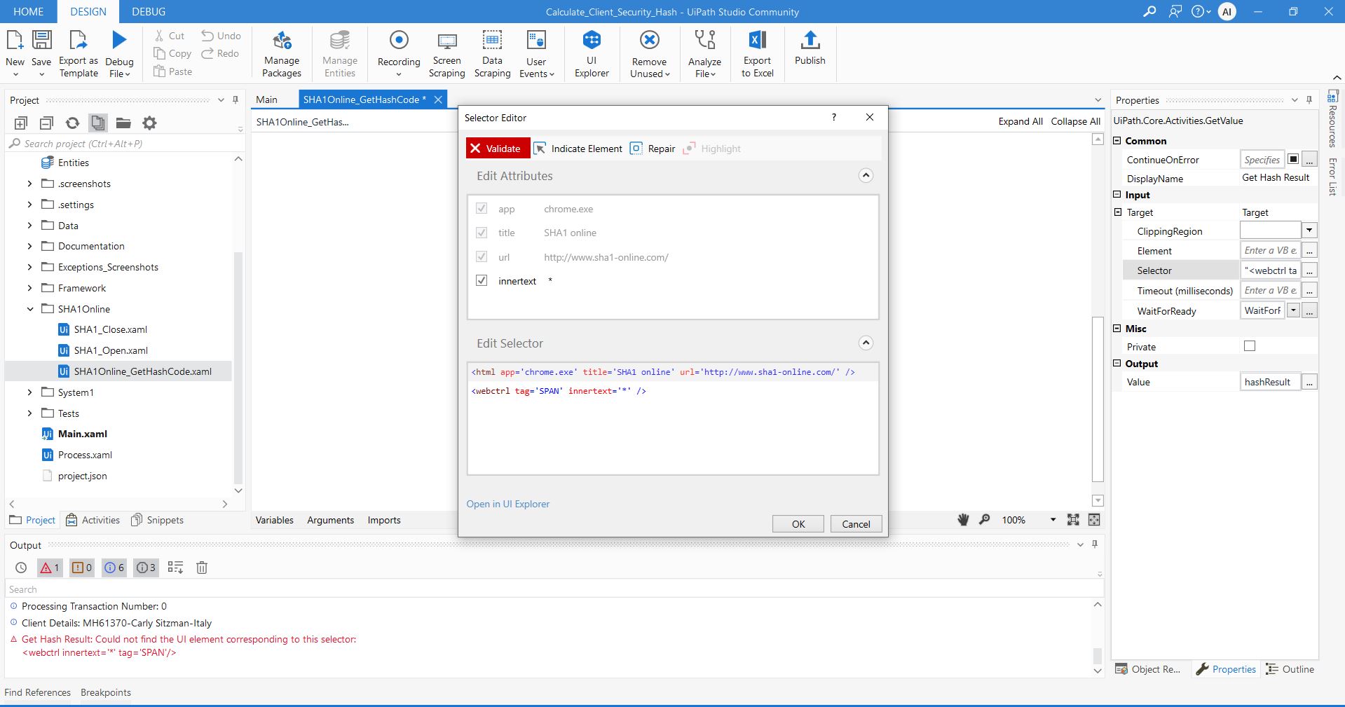Run the Debug File play icon
This screenshot has height=707, width=1345.
[x=120, y=40]
